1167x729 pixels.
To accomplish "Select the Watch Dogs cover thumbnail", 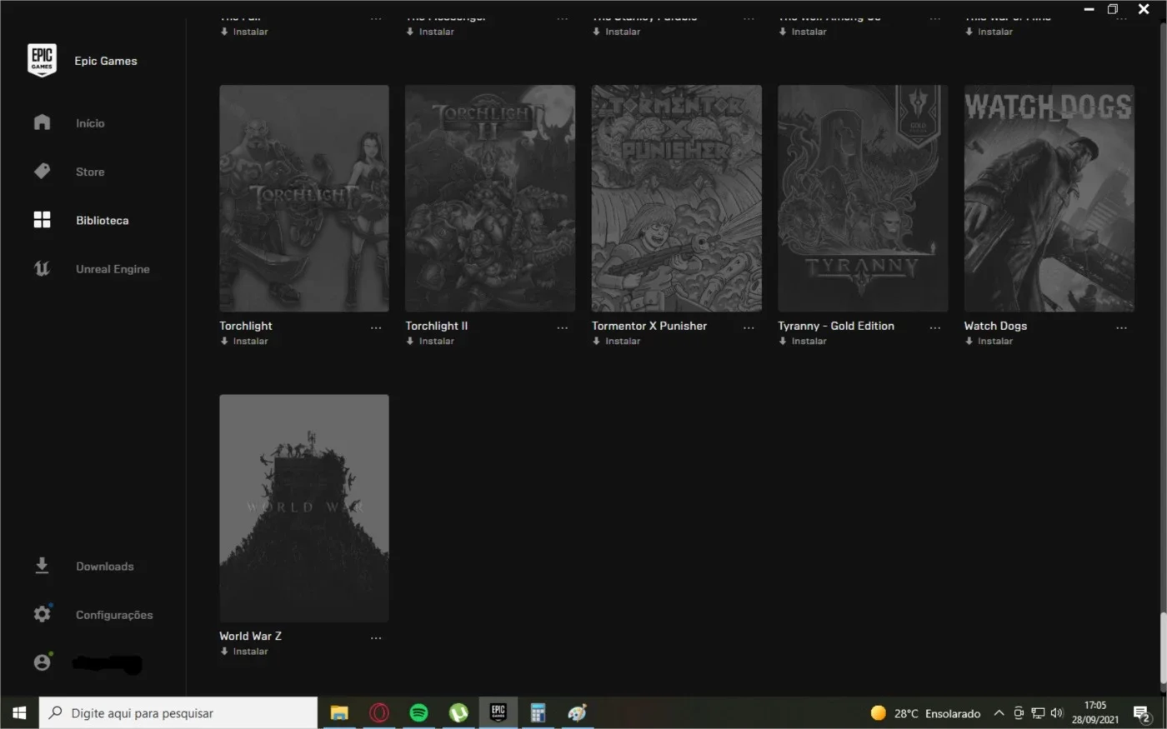I will [x=1049, y=198].
